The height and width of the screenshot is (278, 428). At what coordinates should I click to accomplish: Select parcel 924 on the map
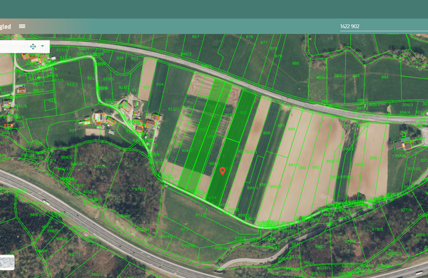120,58
